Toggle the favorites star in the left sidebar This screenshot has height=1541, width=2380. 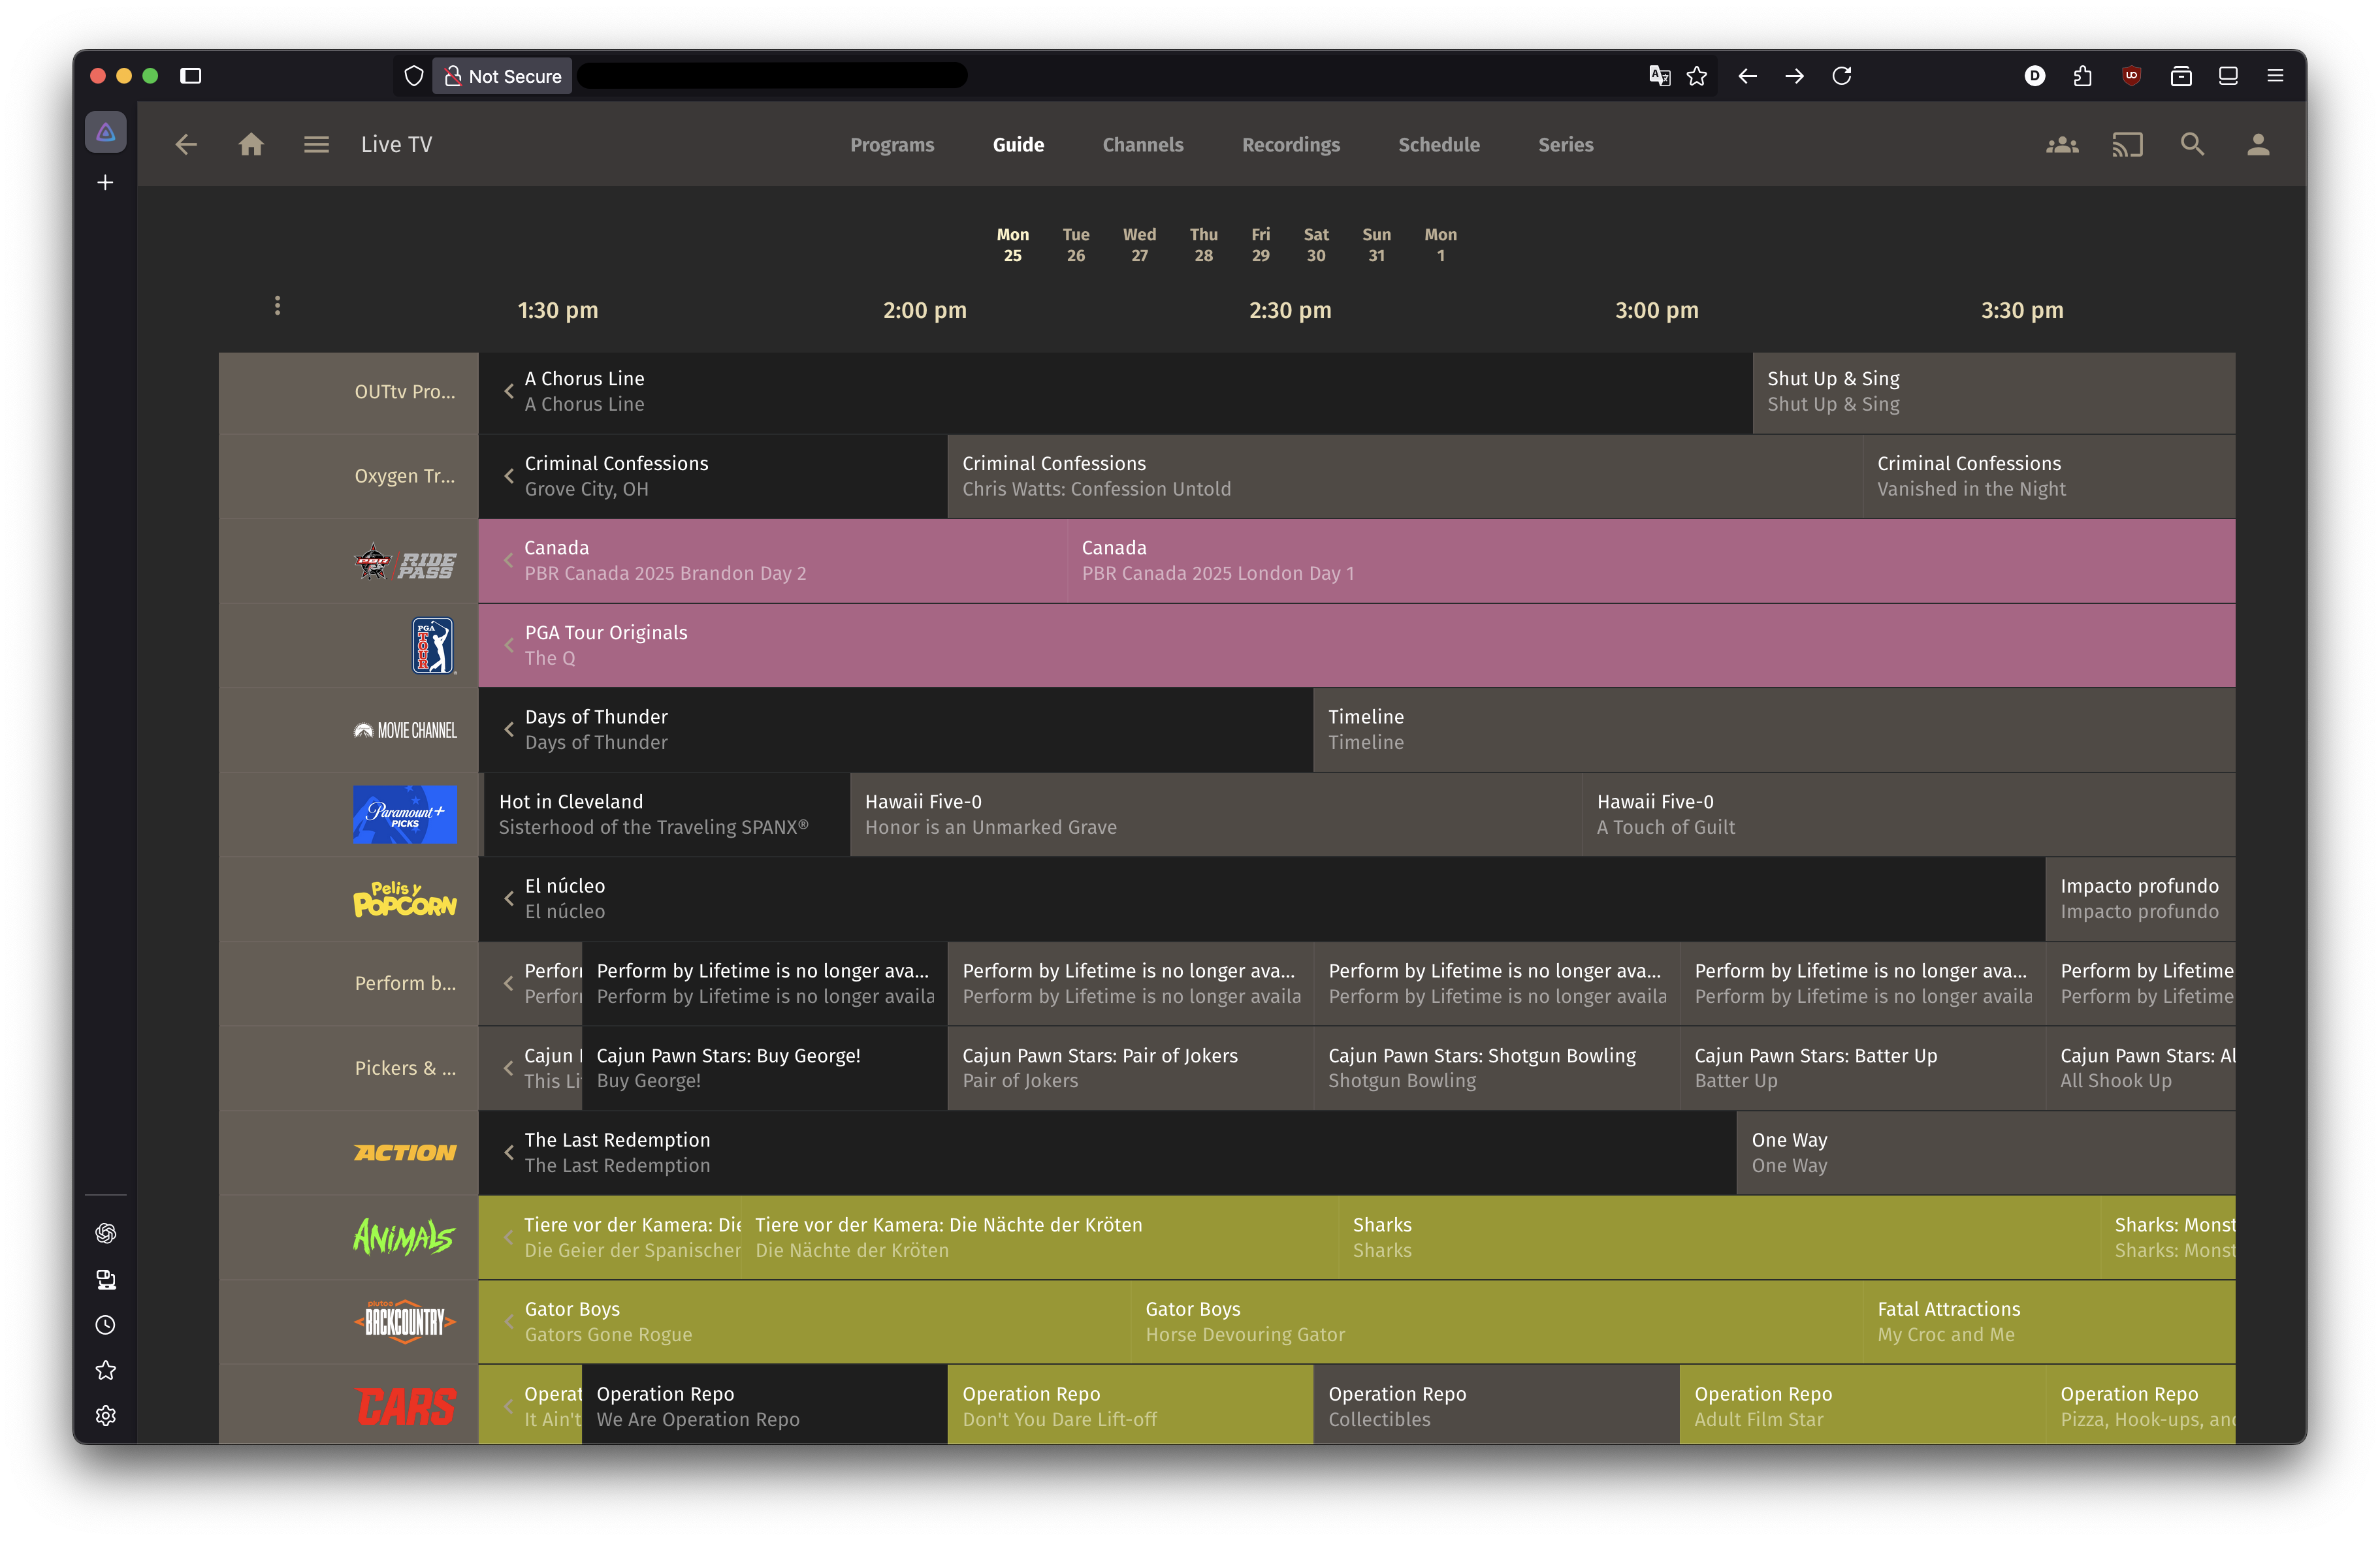(x=105, y=1370)
